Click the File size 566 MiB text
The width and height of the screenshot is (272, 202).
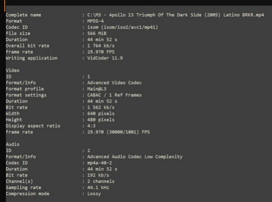pos(97,34)
